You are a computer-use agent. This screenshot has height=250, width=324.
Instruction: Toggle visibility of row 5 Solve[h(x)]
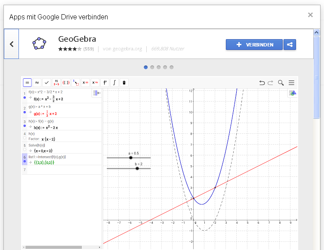[25, 149]
